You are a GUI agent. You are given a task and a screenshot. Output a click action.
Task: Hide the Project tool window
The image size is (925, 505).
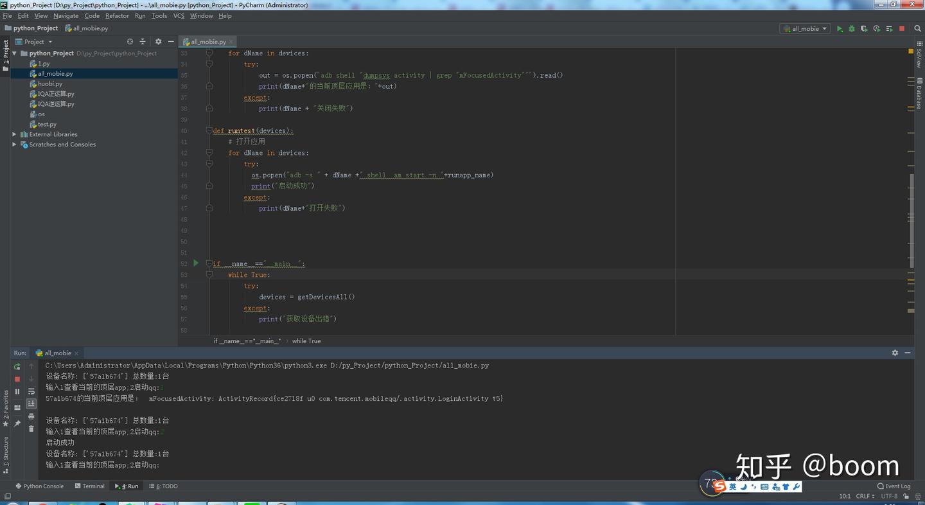[x=171, y=42]
